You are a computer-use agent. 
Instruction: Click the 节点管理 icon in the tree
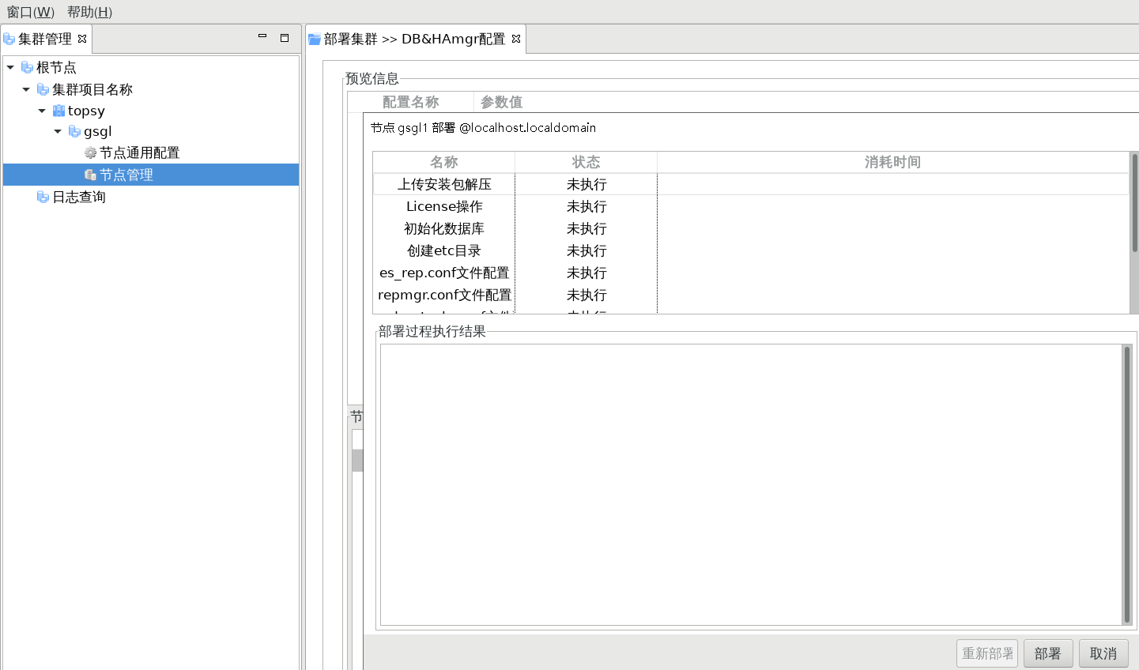(90, 175)
